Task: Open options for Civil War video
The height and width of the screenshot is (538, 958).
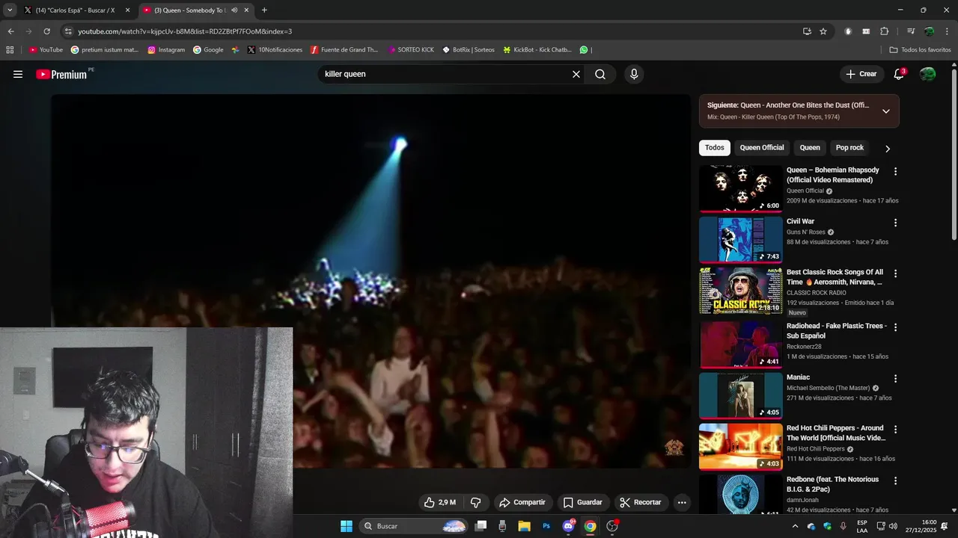Action: [x=895, y=223]
